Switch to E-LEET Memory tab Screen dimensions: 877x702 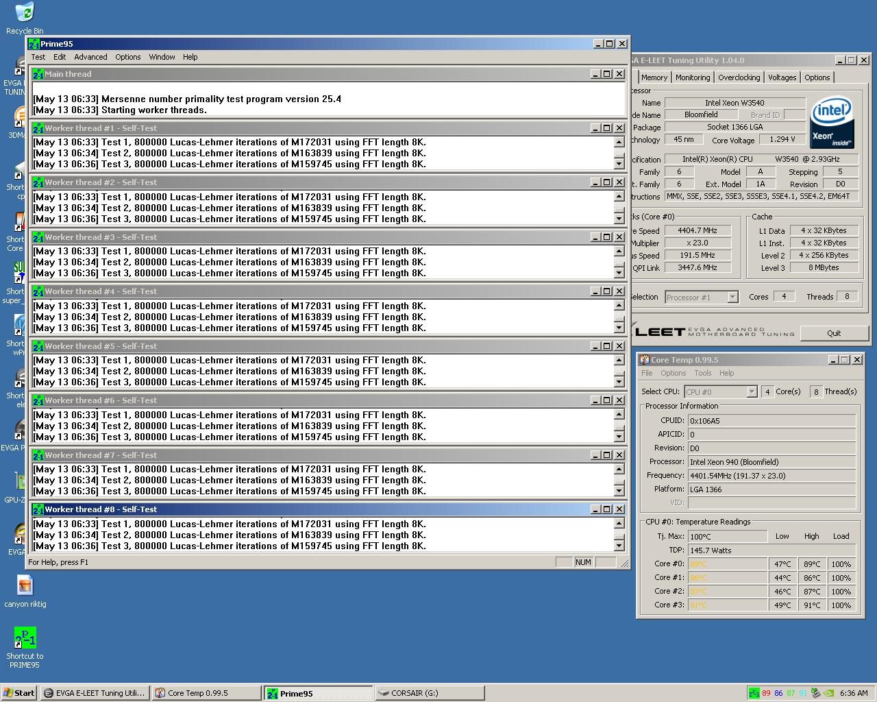pos(654,77)
